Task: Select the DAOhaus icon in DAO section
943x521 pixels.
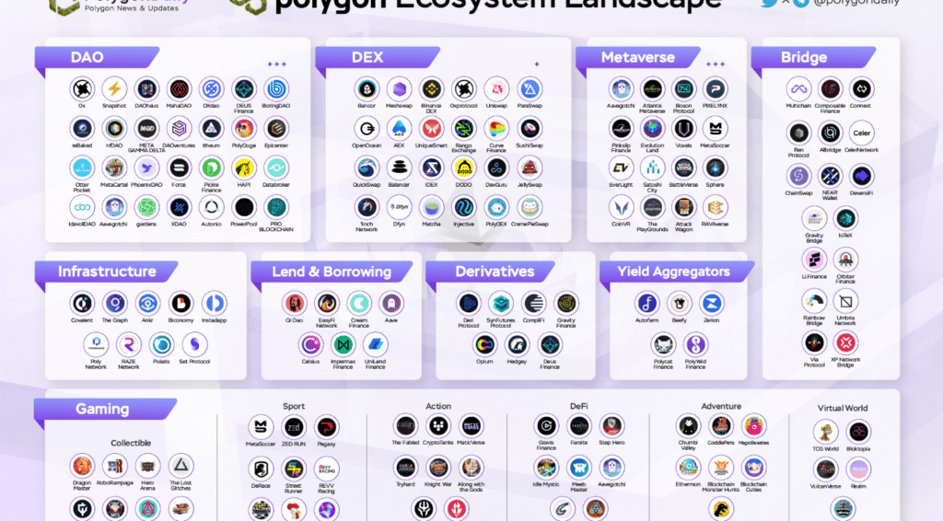Action: 146,89
